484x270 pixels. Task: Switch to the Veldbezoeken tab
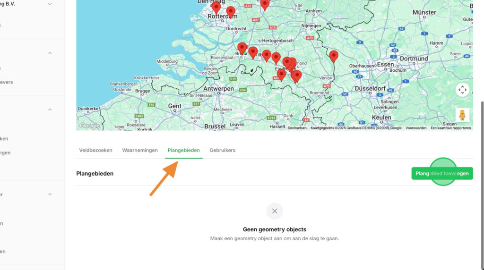point(95,150)
